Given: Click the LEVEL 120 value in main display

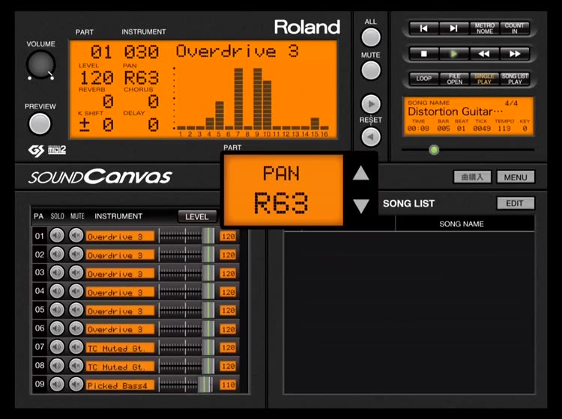Looking at the screenshot, I should tap(96, 78).
